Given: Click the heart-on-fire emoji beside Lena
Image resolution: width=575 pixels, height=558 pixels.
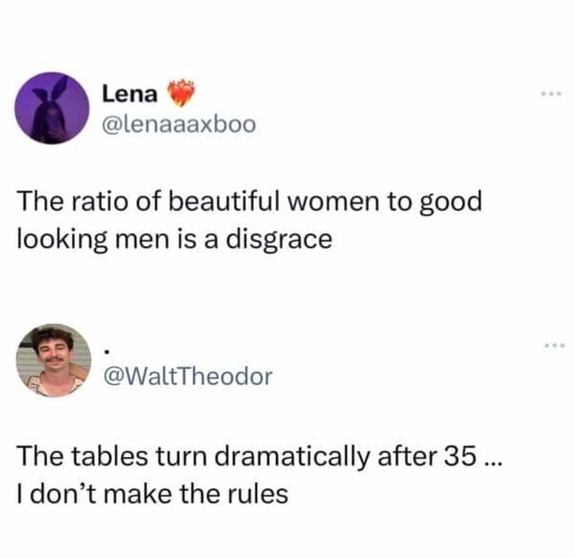Looking at the screenshot, I should point(179,94).
